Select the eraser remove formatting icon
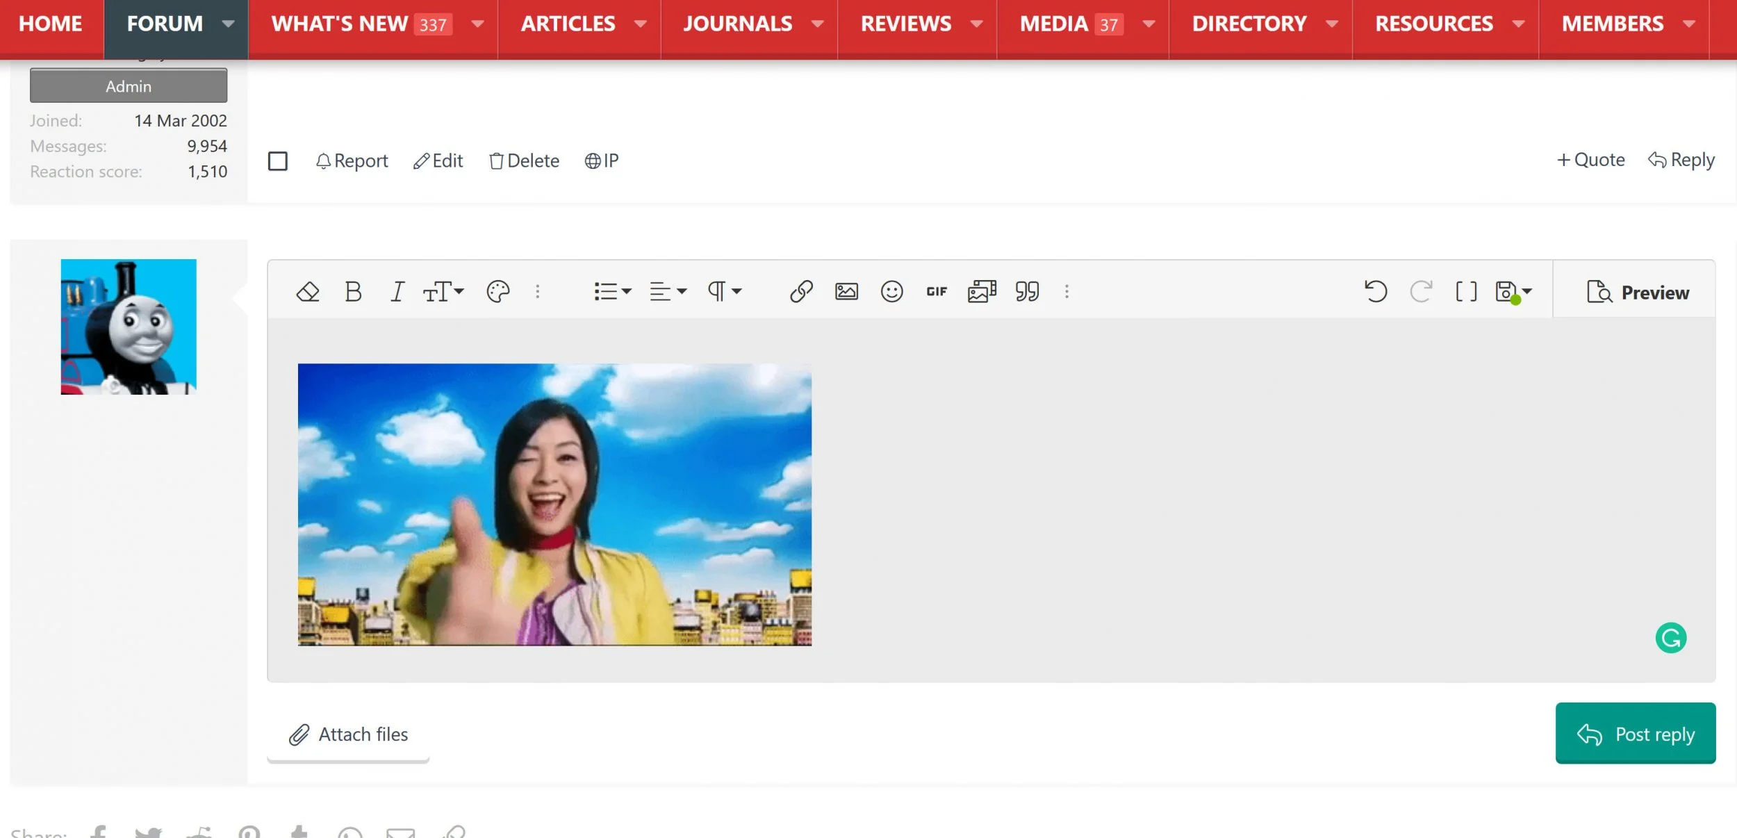The image size is (1737, 838). tap(308, 292)
